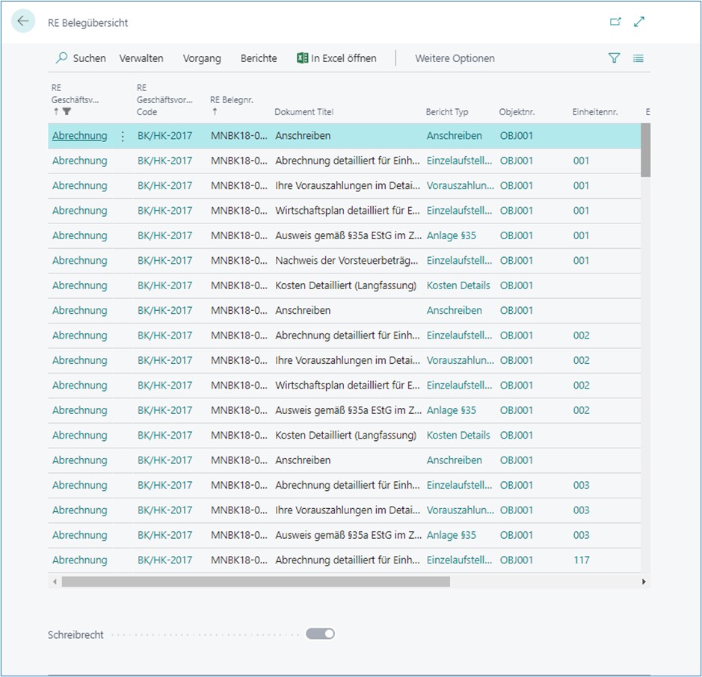Click the Suchen magnifier icon
The height and width of the screenshot is (677, 702).
62,58
